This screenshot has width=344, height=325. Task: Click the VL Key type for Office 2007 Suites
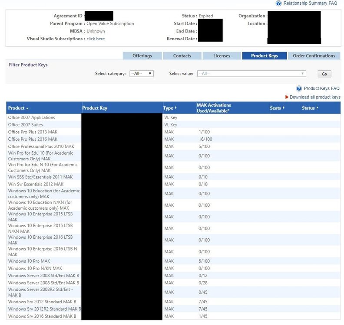171,125
